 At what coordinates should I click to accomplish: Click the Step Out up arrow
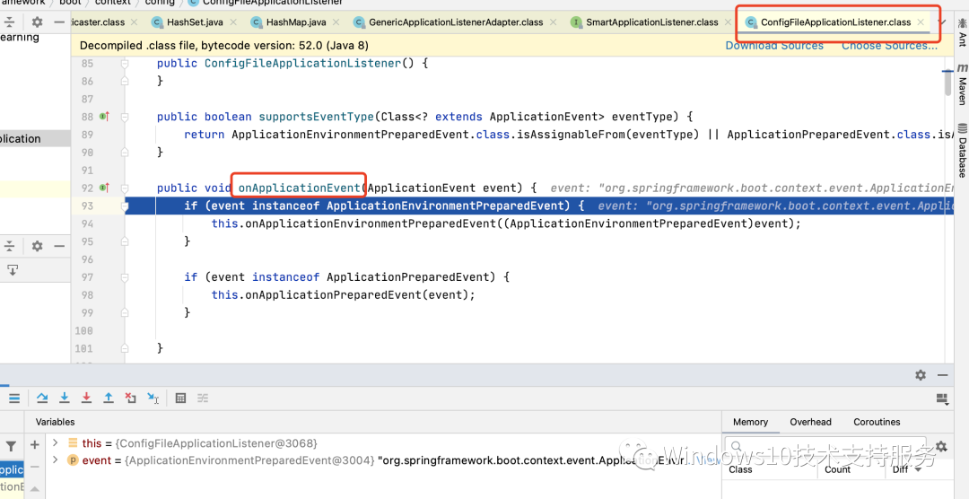(109, 398)
